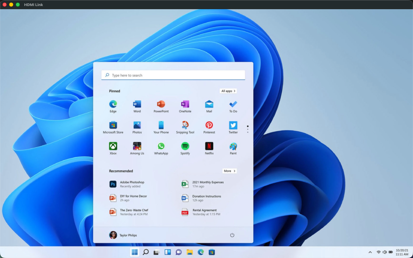Launch the Twitter app
The height and width of the screenshot is (258, 413).
coord(233,128)
